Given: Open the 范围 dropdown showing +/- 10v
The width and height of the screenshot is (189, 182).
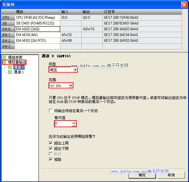Looking at the screenshot, I should pyautogui.click(x=70, y=86).
